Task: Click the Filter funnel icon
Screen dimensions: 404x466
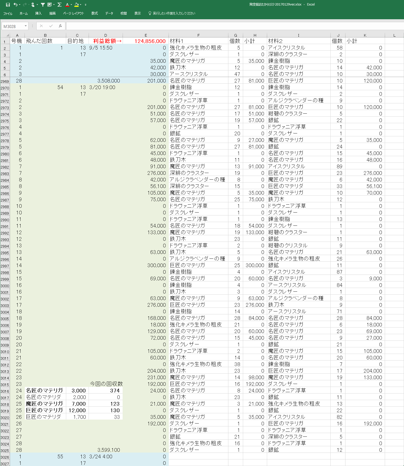Action: click(43, 4)
